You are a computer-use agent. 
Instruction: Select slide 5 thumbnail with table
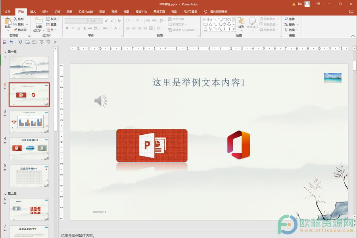tap(29, 176)
